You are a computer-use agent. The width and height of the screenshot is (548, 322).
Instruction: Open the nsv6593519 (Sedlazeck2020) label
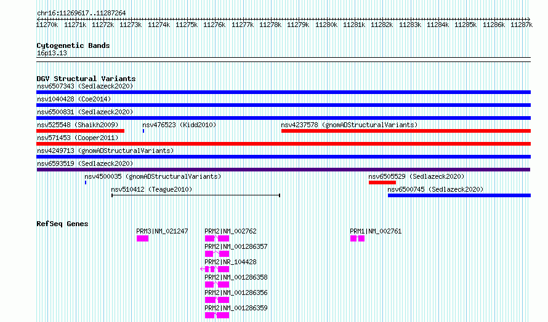tap(85, 163)
